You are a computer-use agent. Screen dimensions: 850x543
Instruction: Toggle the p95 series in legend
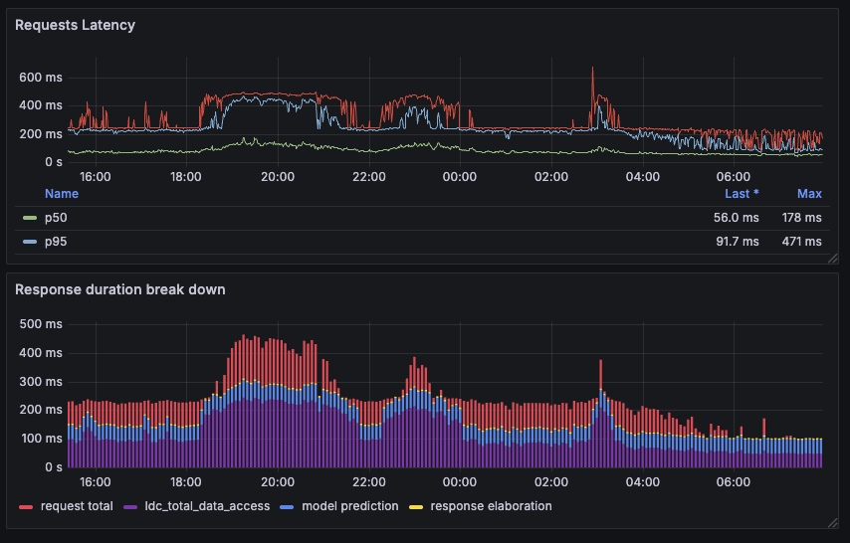point(56,242)
